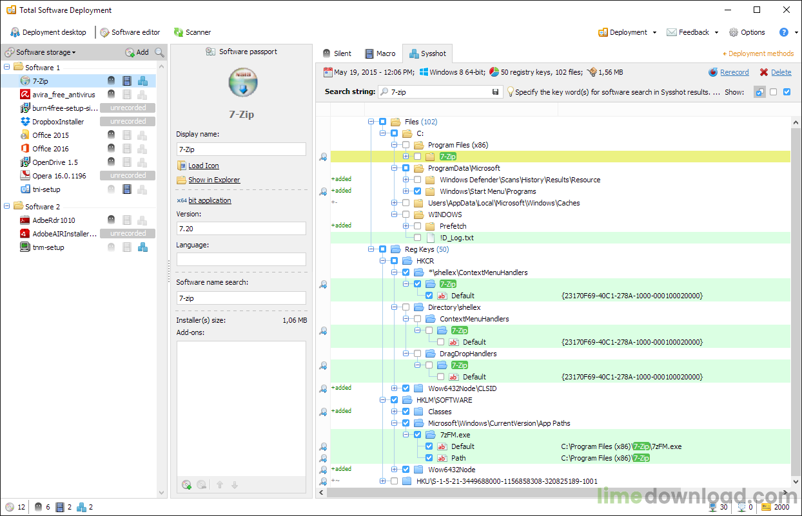This screenshot has height=516, width=802.
Task: Collapse the Software 1 group
Action: 8,67
